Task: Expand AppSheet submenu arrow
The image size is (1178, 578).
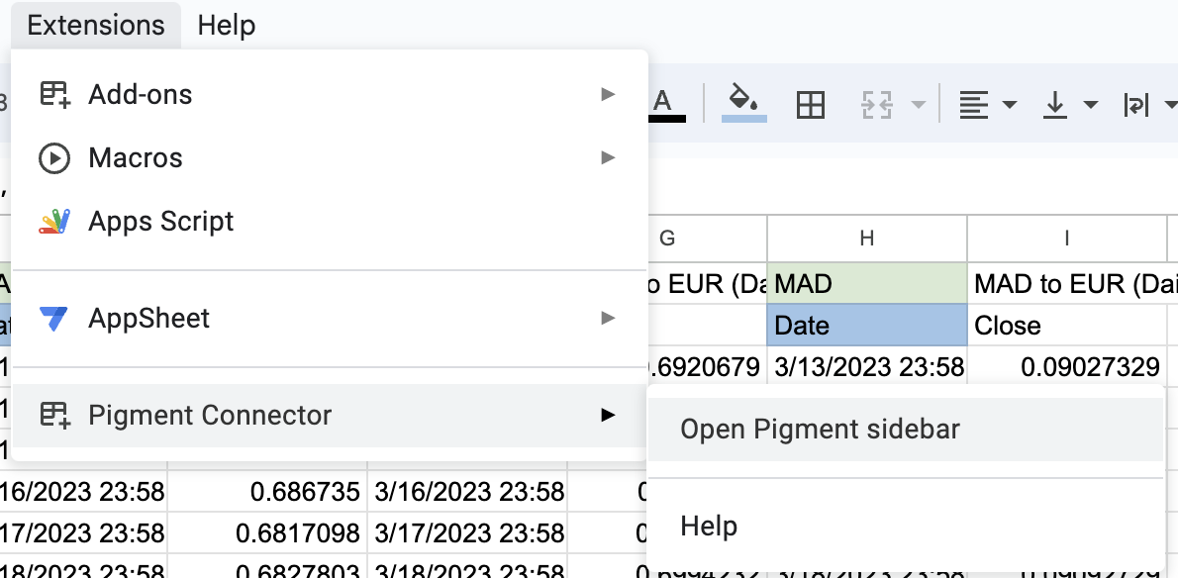Action: point(608,319)
